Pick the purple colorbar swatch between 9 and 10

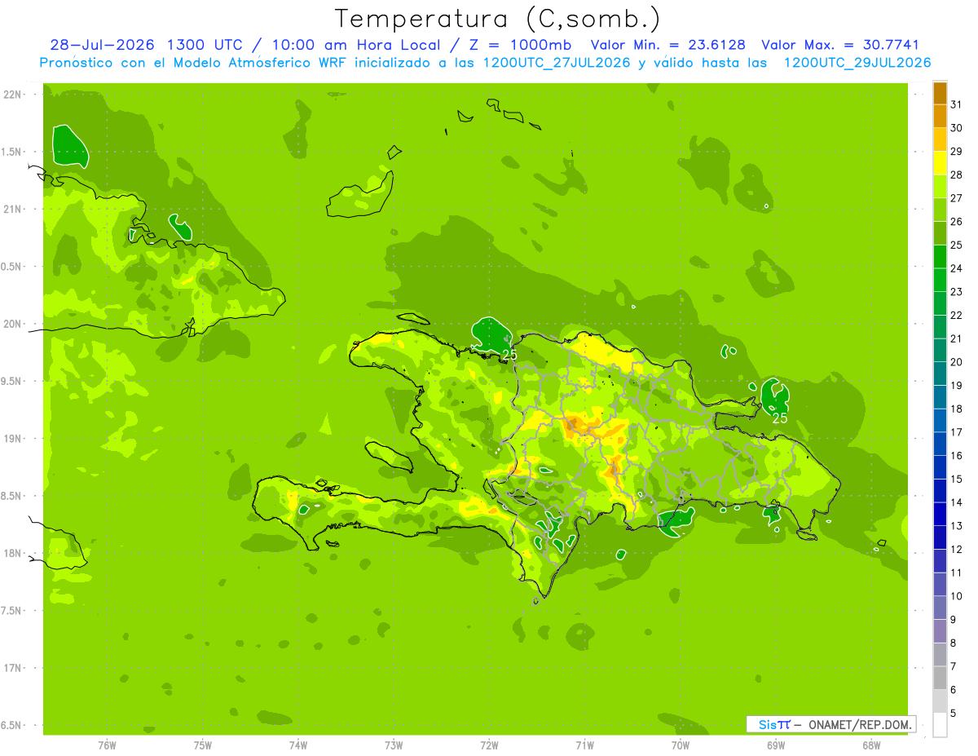point(940,608)
